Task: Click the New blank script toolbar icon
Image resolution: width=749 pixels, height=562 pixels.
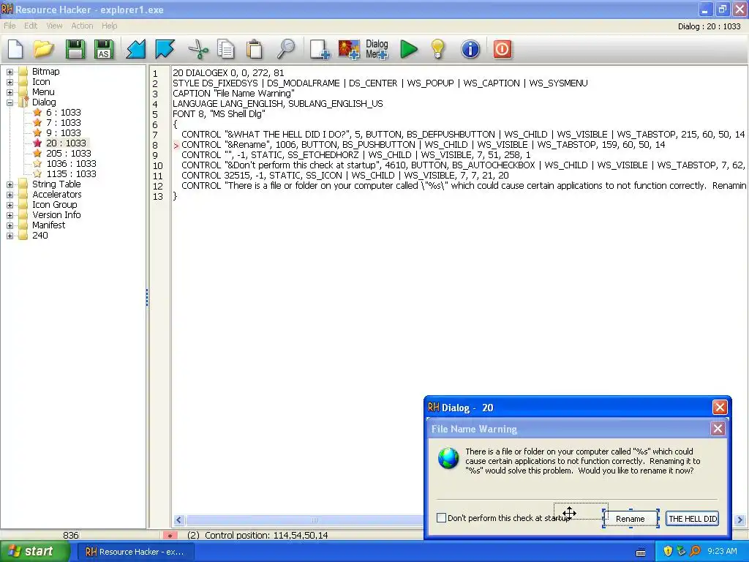Action: [x=15, y=49]
